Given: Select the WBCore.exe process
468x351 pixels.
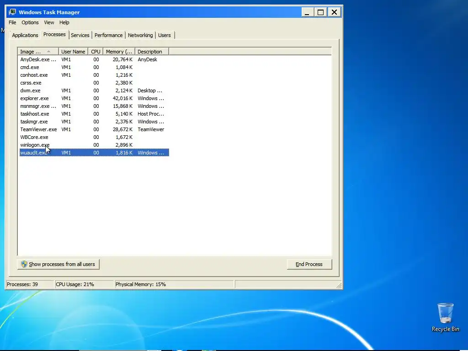Looking at the screenshot, I should (94, 137).
